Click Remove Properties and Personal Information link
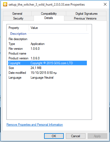The height and width of the screenshot is (142, 110). pos(35,125)
